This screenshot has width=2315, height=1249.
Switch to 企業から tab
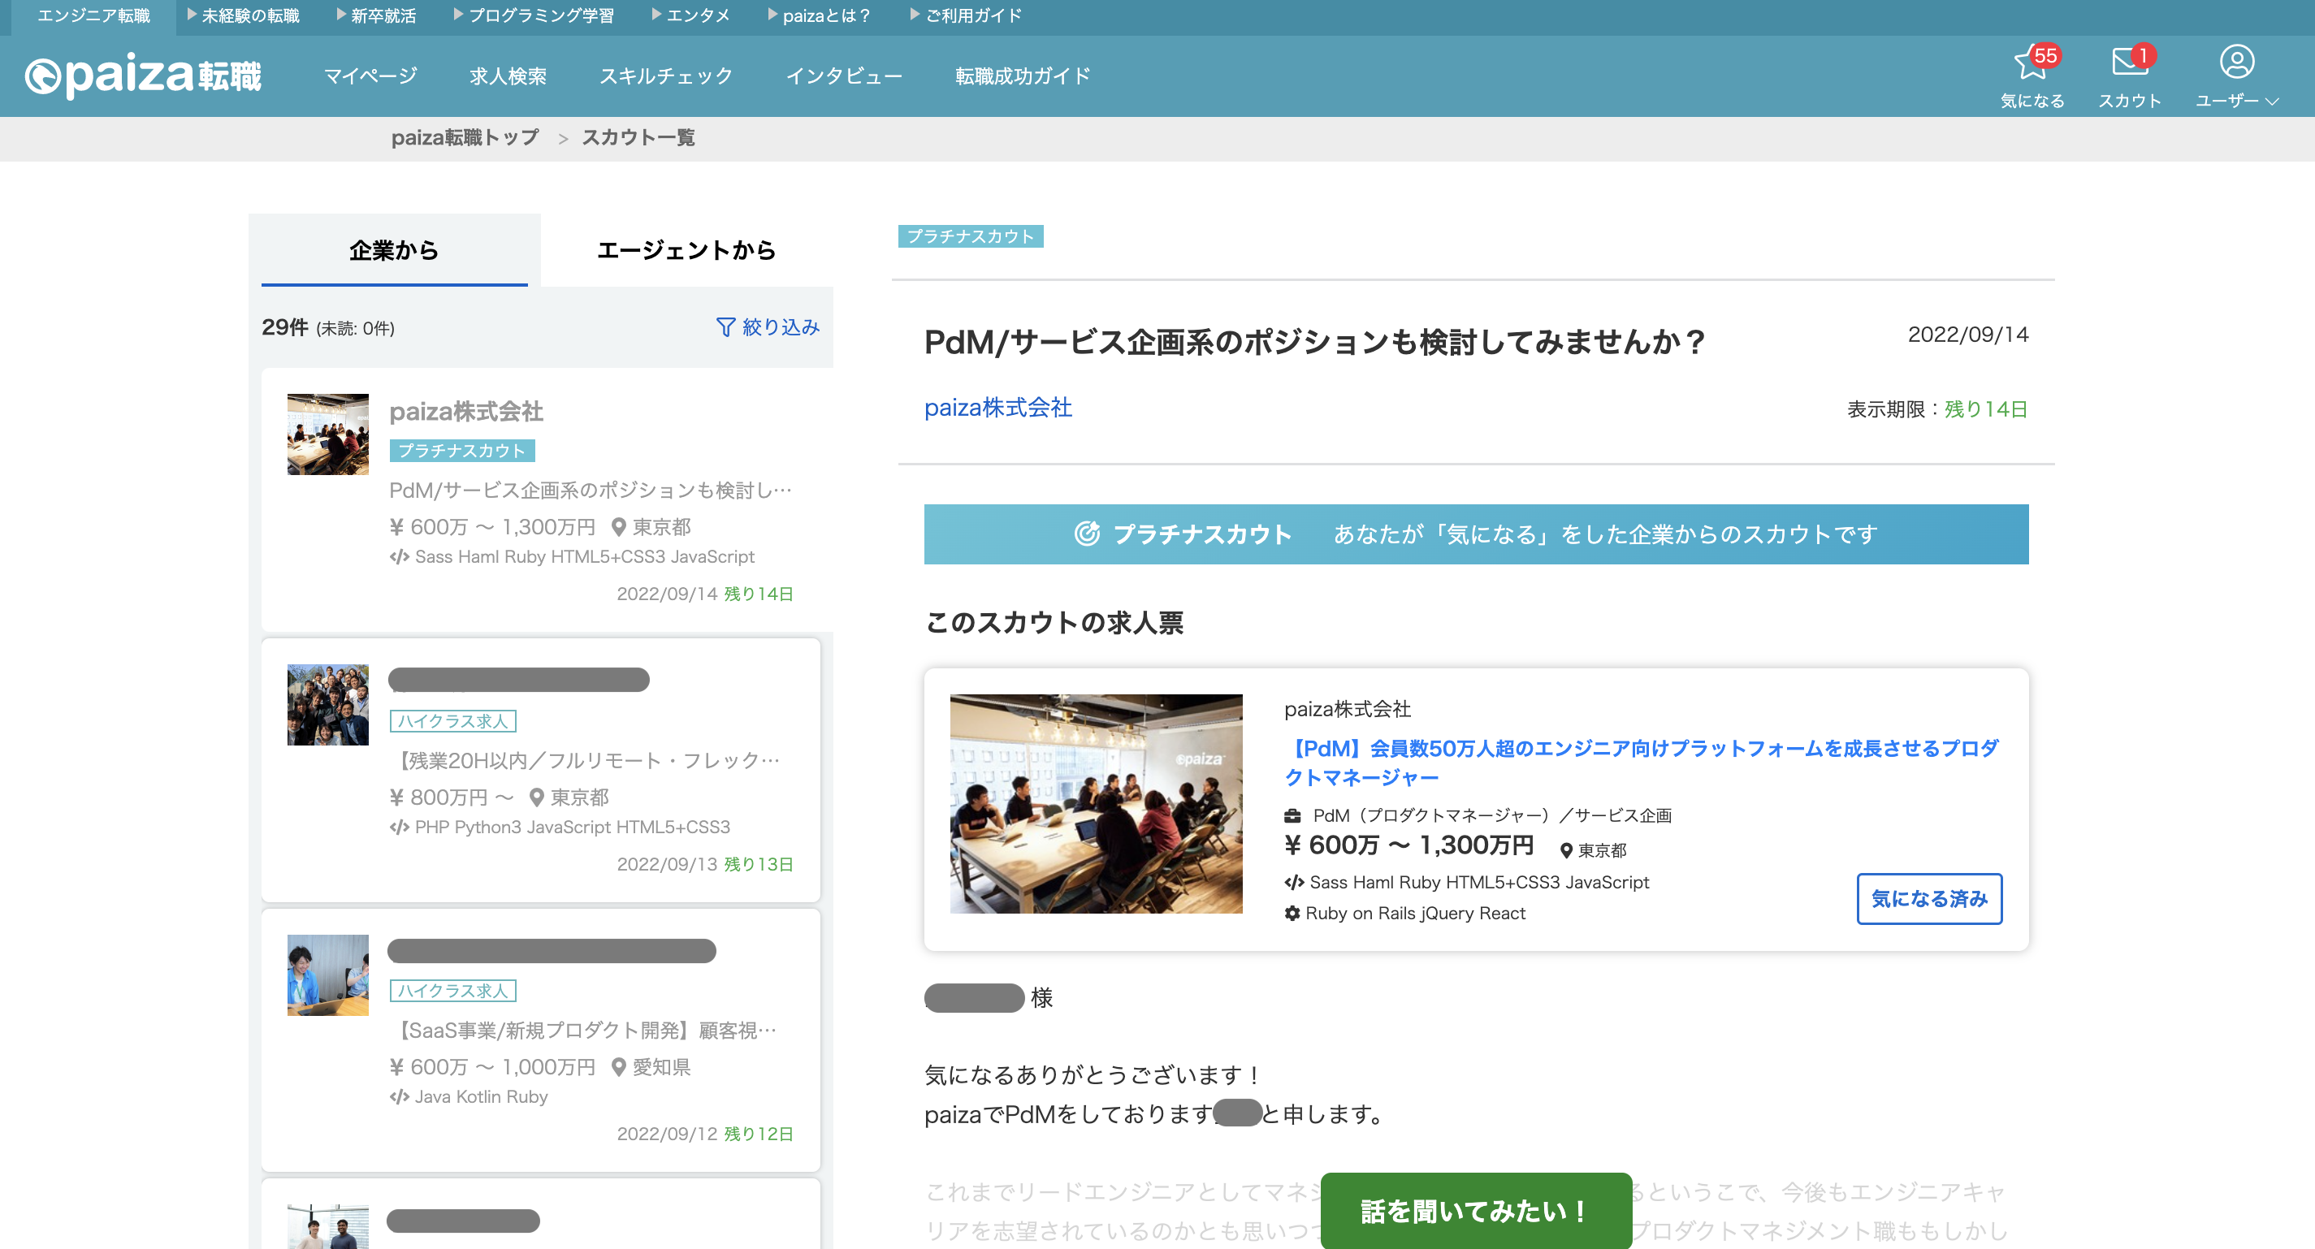click(395, 250)
